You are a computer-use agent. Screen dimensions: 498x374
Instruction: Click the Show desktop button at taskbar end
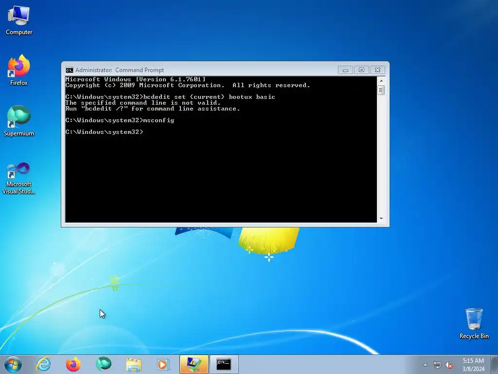495,364
